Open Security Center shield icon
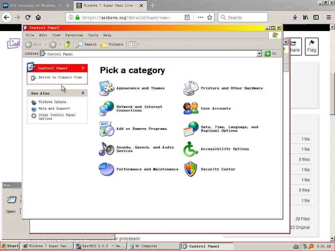The image size is (335, 251). [x=191, y=169]
